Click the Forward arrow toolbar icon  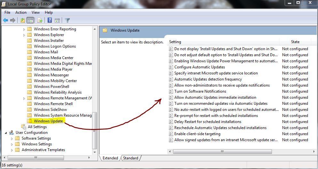(x=13, y=20)
